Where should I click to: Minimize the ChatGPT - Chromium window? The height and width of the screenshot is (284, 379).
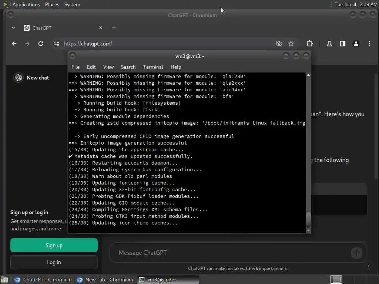click(353, 14)
